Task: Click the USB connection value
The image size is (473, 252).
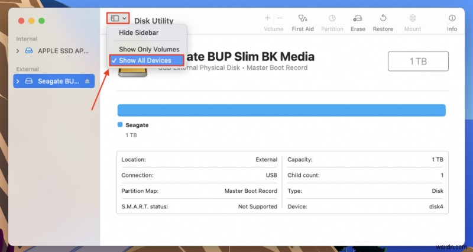Action: (271, 175)
